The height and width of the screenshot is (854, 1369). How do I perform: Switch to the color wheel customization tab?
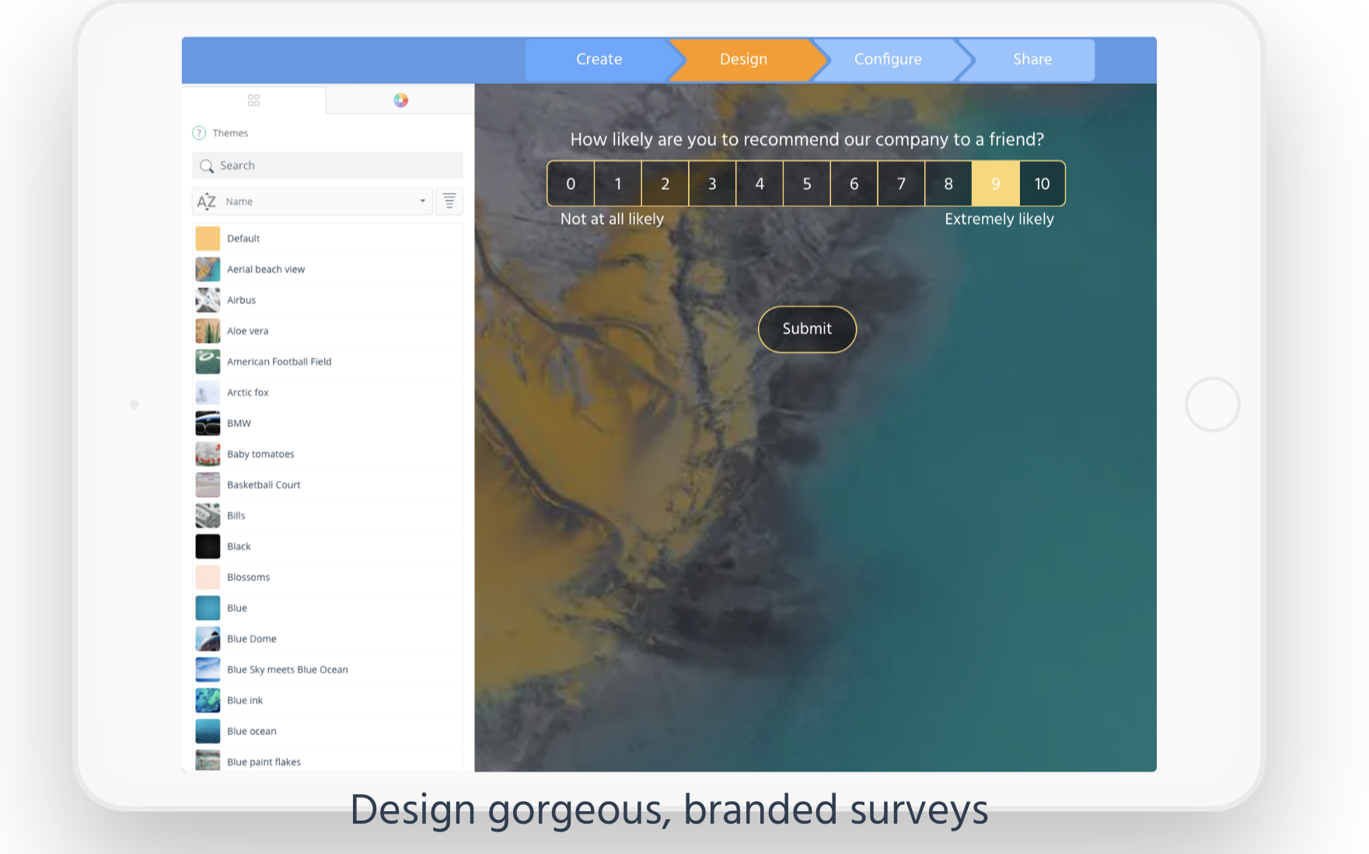point(400,100)
